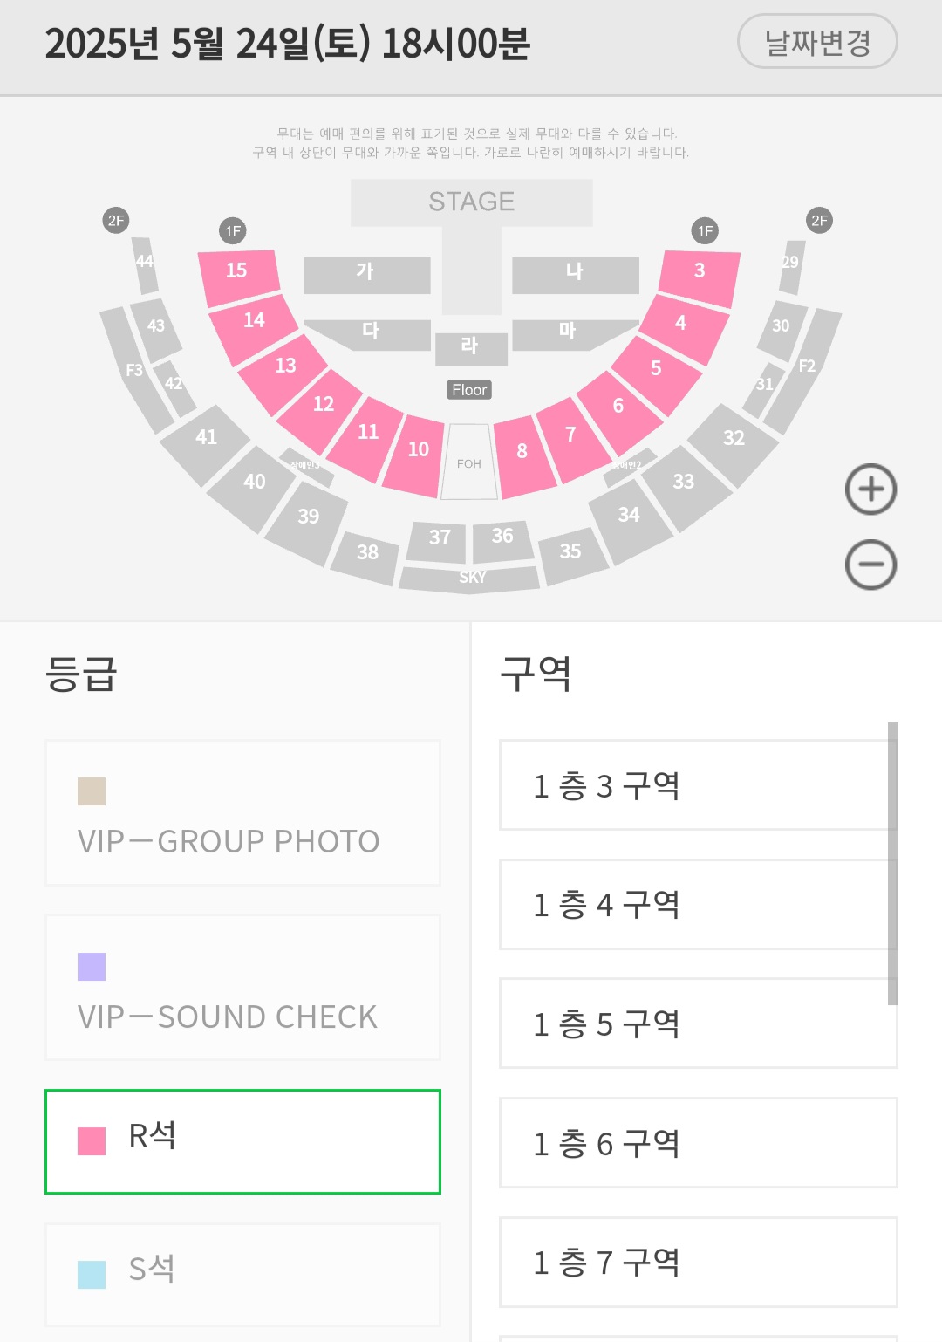
Task: Click the 1층 4구역 zone entry
Action: coord(696,905)
